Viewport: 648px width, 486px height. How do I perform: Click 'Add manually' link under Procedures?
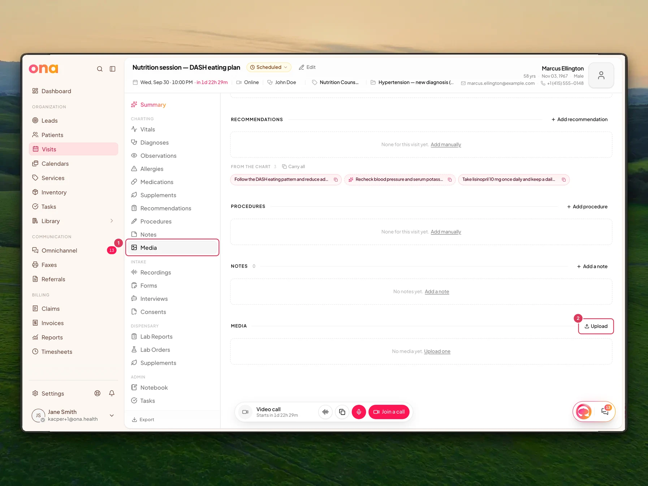click(446, 232)
